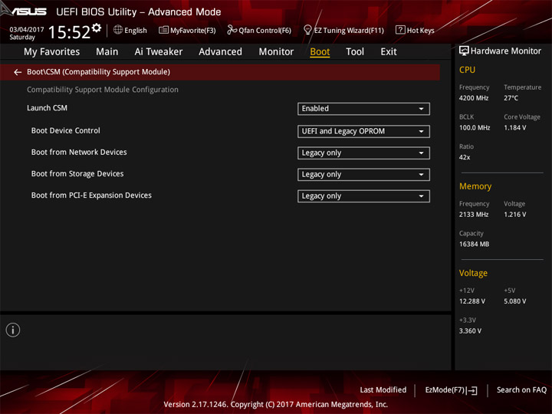
Task: Switch to the Exit tab
Action: 389,52
